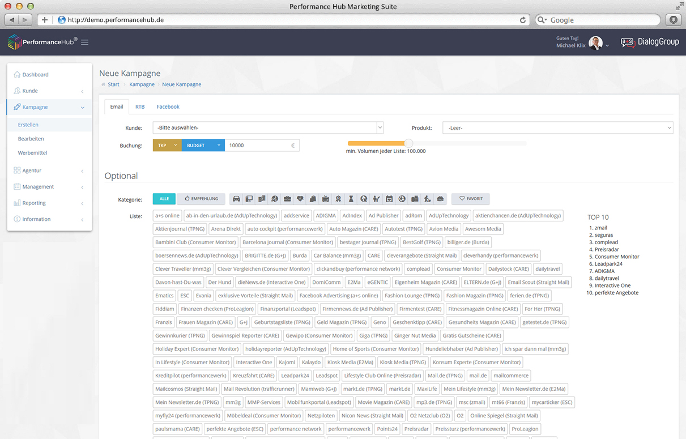Click the min. Volumen slider handle
686x439 pixels.
[x=408, y=143]
